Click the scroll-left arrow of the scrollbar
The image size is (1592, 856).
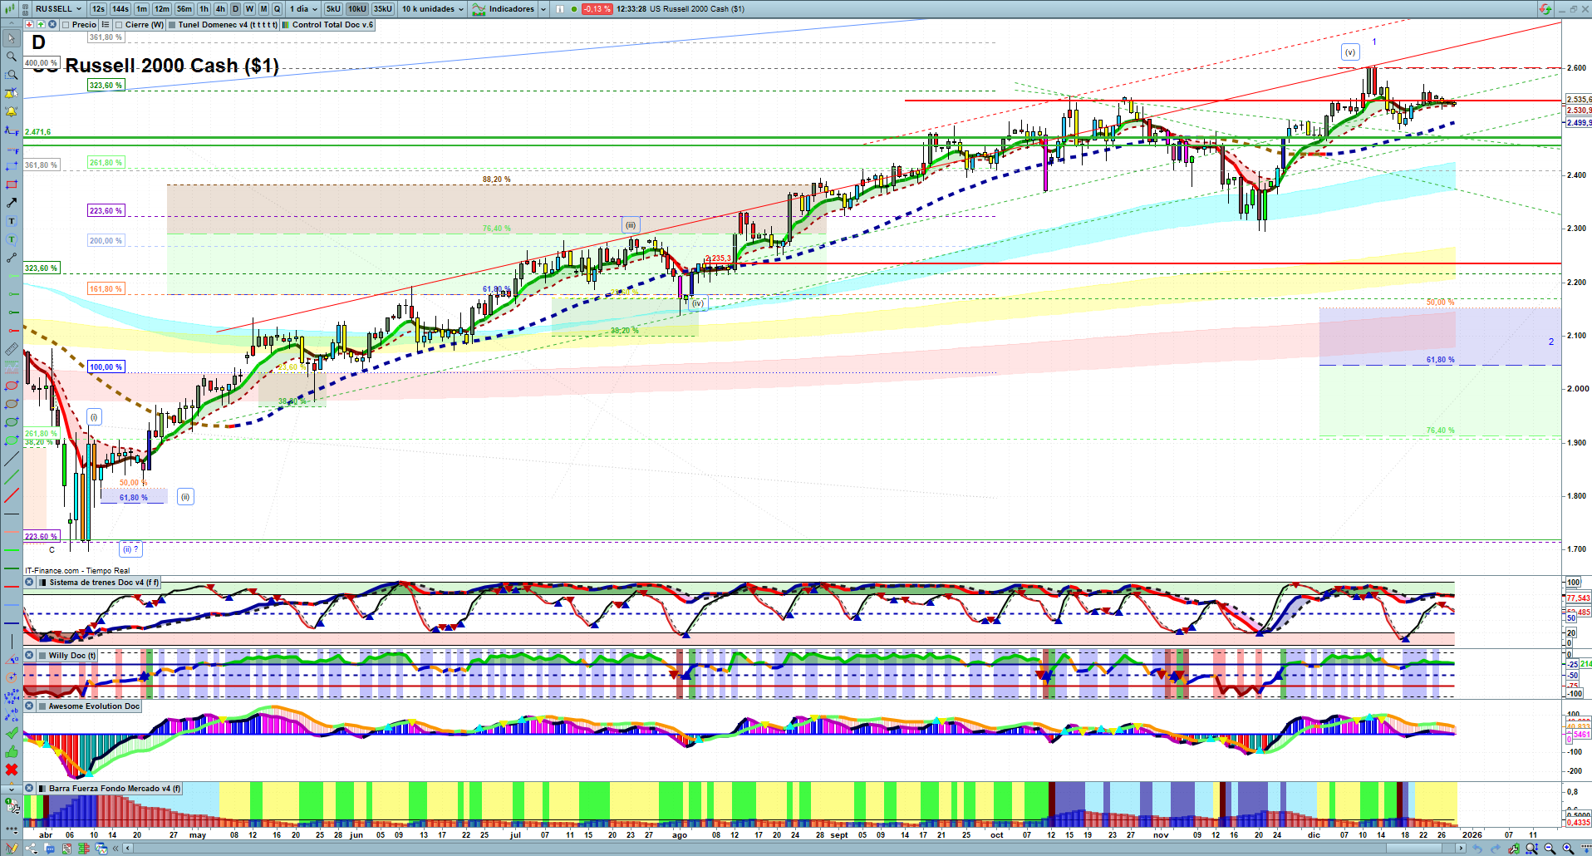click(127, 849)
